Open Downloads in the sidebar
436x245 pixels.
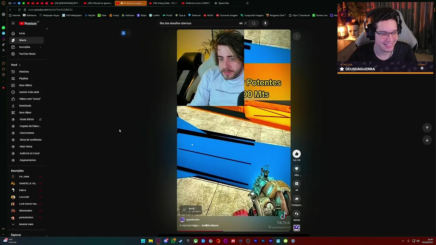pos(27,106)
